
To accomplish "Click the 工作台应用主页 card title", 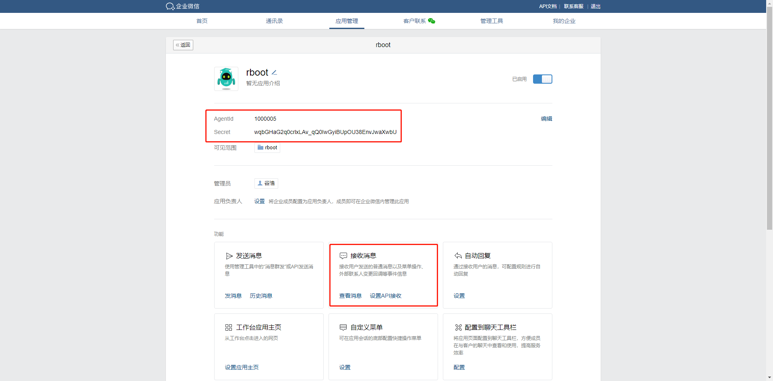I will [258, 327].
